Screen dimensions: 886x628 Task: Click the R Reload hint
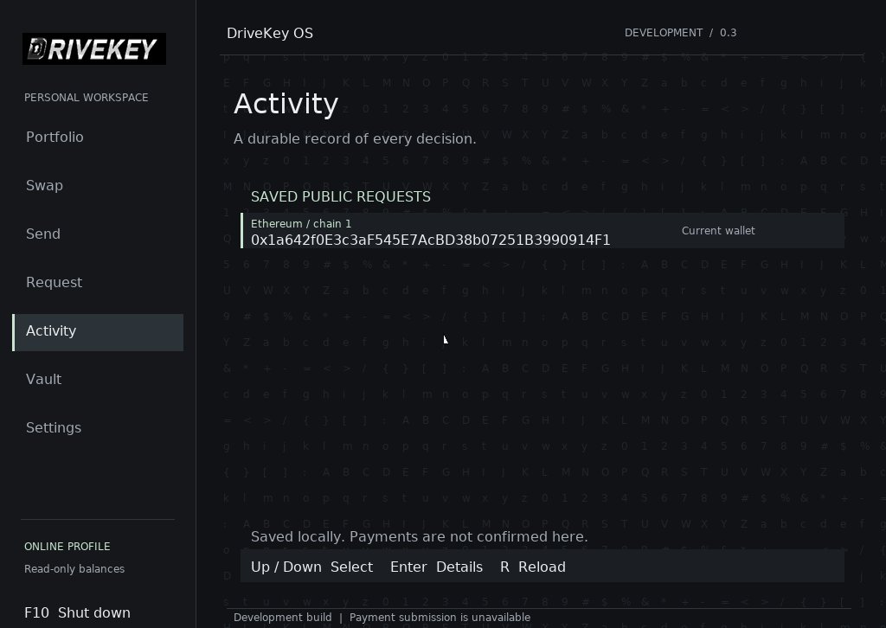[x=533, y=567]
